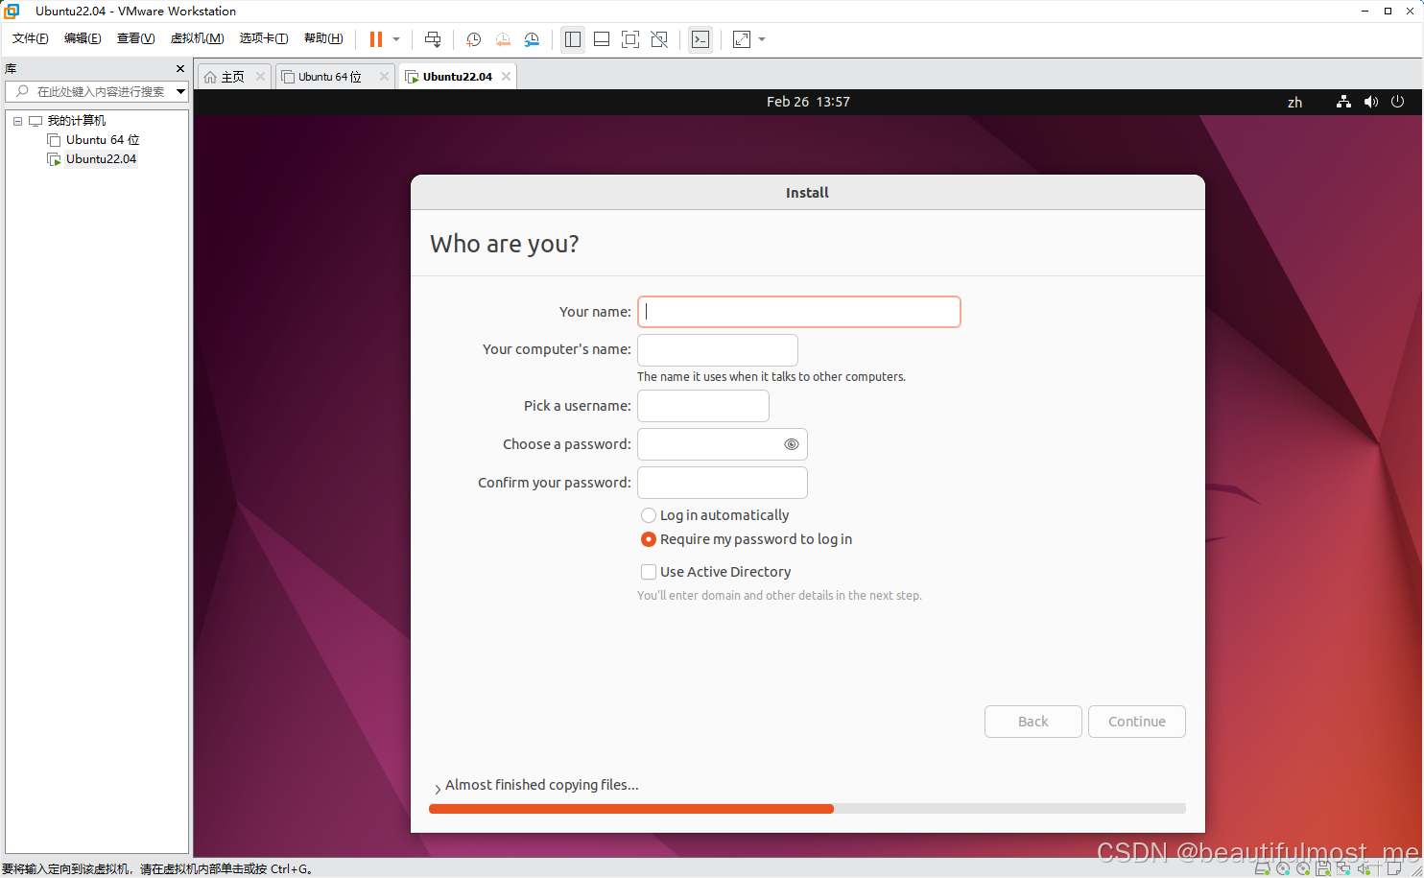Expand the Almost finished copying files details
Viewport: 1424px width, 878px height.
437,785
